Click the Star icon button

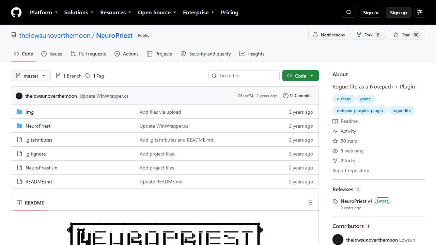tap(396, 35)
